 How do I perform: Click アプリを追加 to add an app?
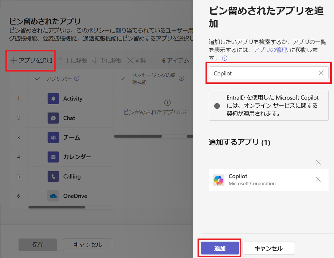[x=31, y=61]
